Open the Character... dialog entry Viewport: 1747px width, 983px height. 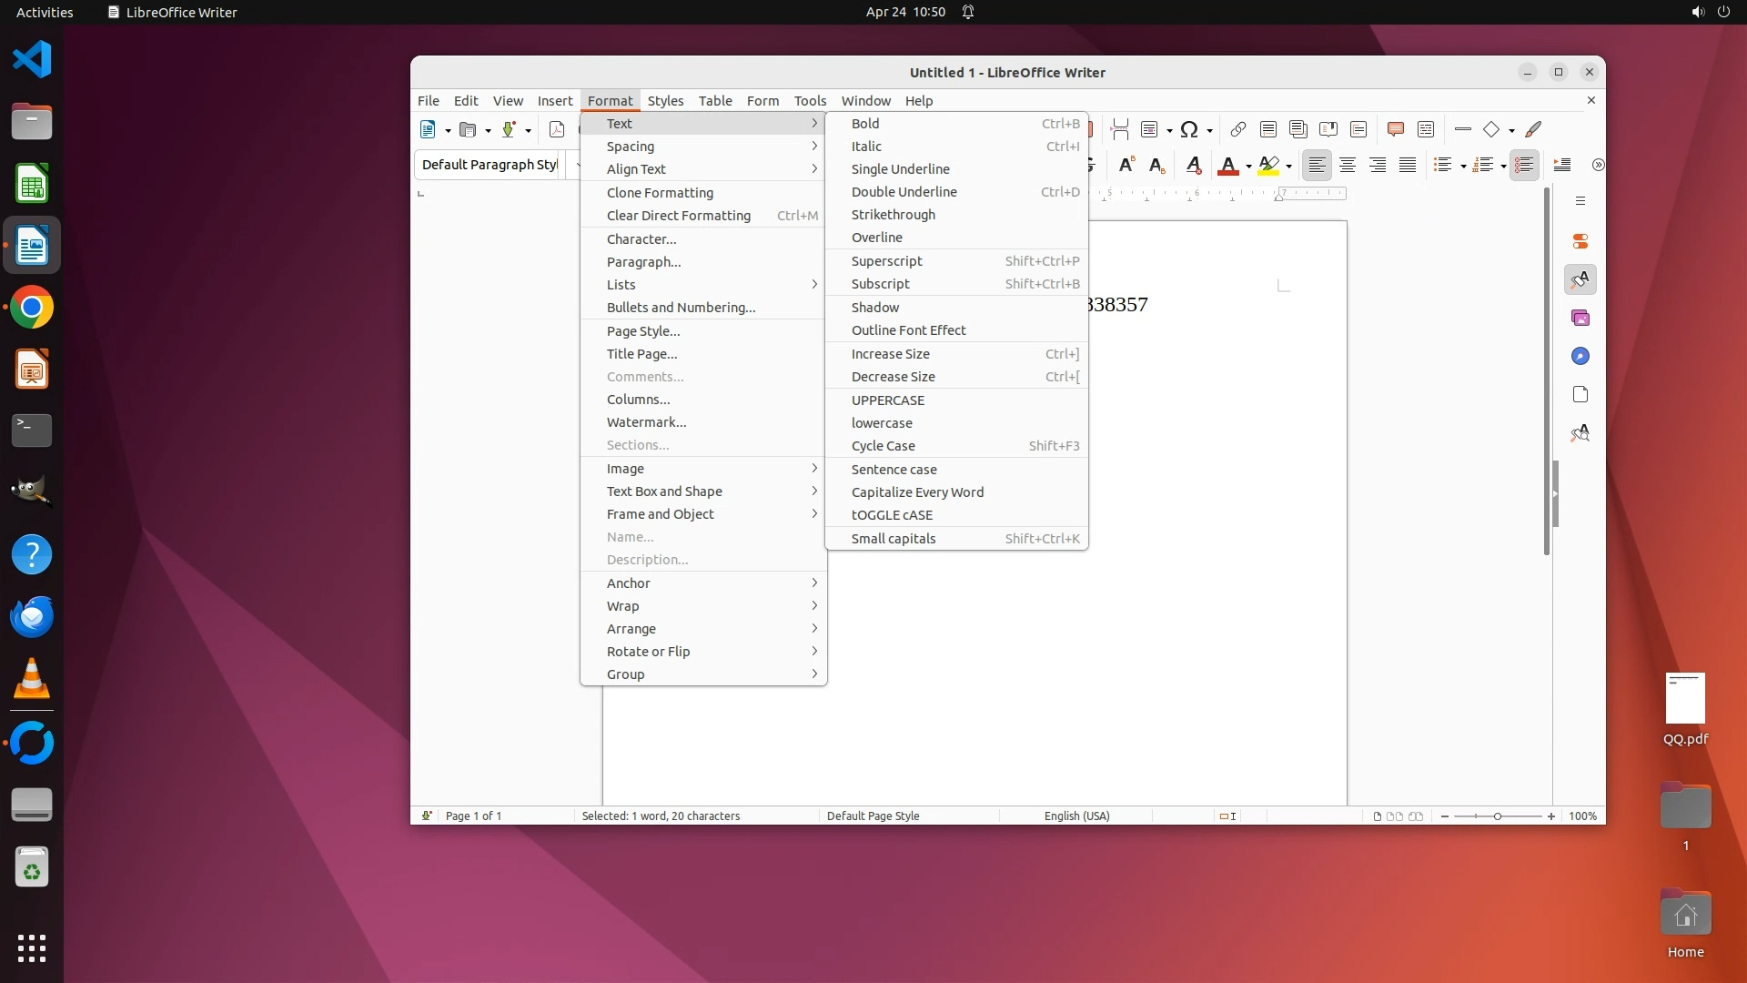[x=641, y=238]
